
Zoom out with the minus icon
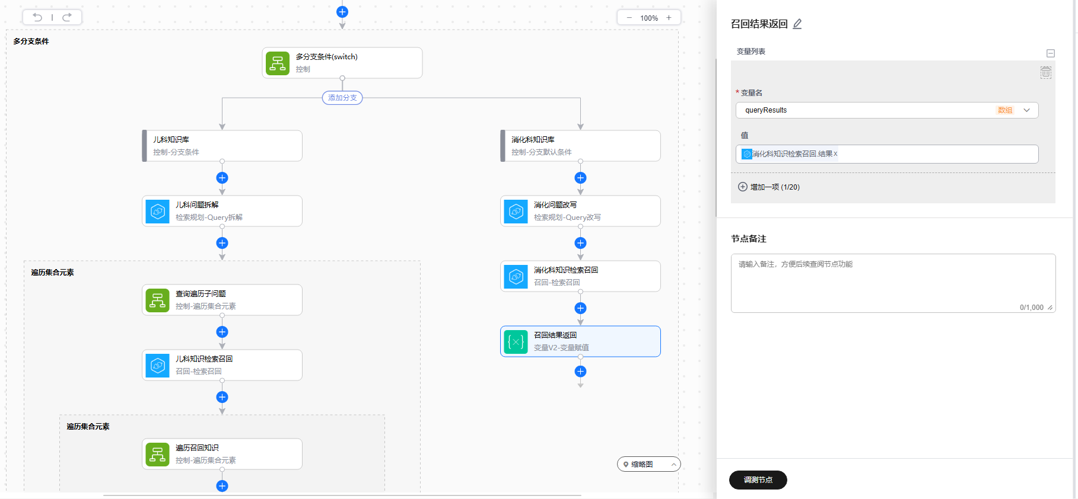point(629,18)
